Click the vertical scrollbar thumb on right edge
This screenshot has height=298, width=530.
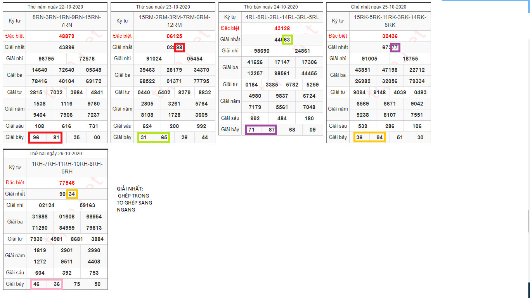528,221
